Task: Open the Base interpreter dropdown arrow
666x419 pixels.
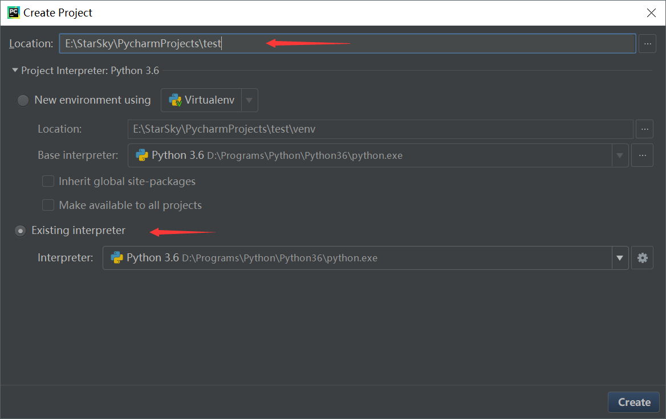Action: click(x=620, y=155)
